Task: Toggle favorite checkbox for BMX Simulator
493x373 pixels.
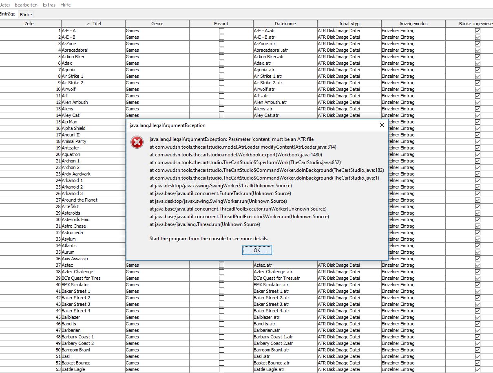Action: point(221,285)
